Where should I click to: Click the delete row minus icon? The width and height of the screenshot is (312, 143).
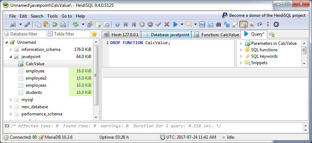[x=150, y=24]
